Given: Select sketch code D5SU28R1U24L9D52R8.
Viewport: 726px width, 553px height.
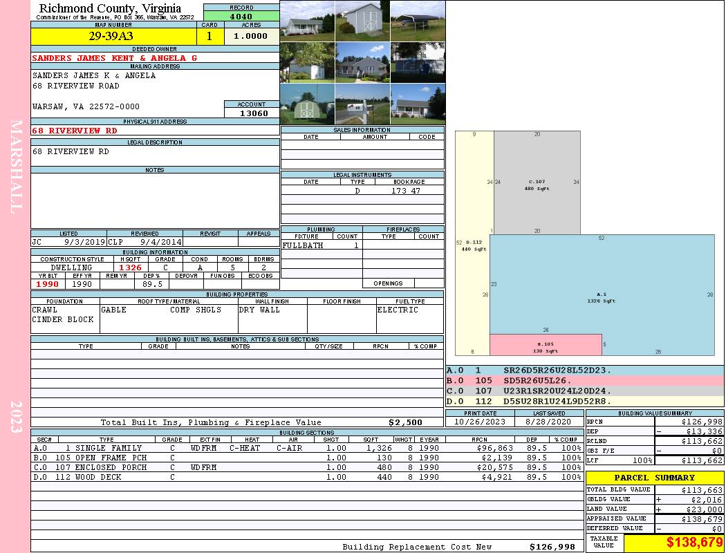Looking at the screenshot, I should 557,401.
